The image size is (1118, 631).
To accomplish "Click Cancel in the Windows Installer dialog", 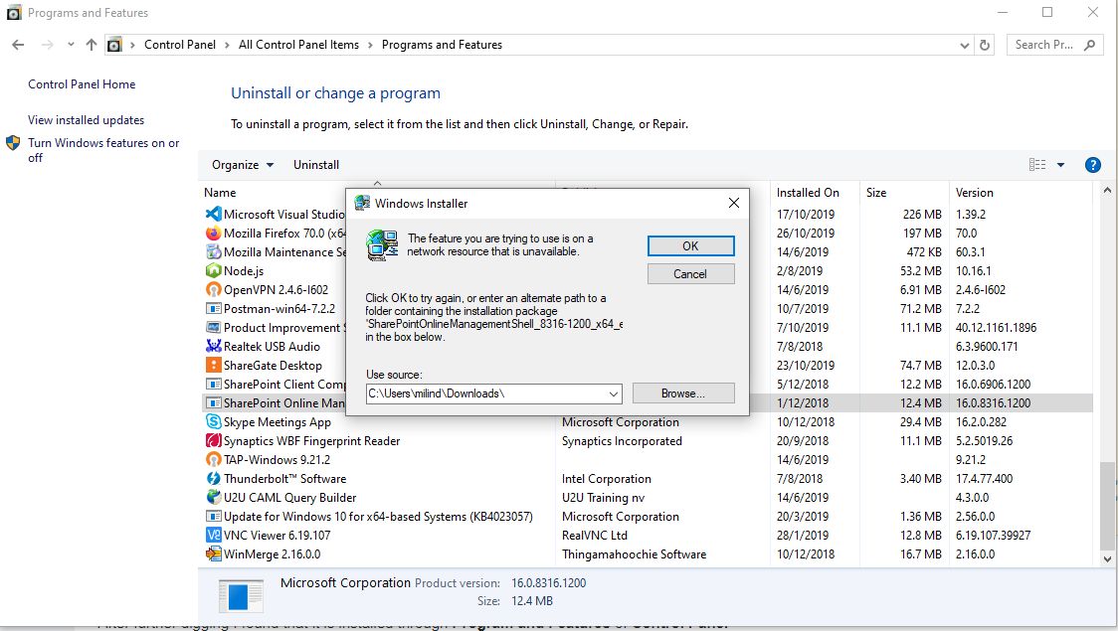I will point(690,273).
